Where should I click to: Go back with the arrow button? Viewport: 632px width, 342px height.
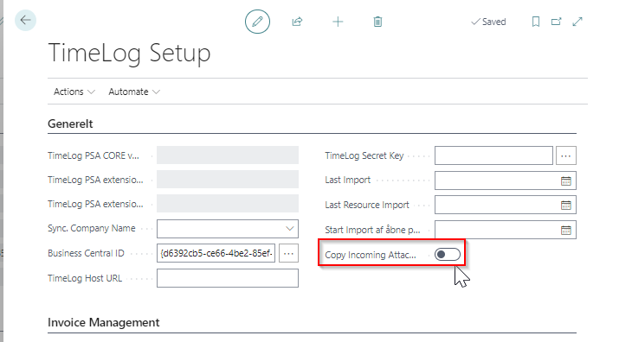(x=25, y=20)
